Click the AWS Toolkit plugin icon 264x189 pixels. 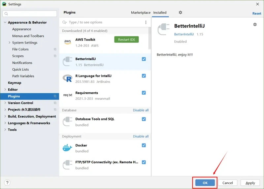[67, 42]
